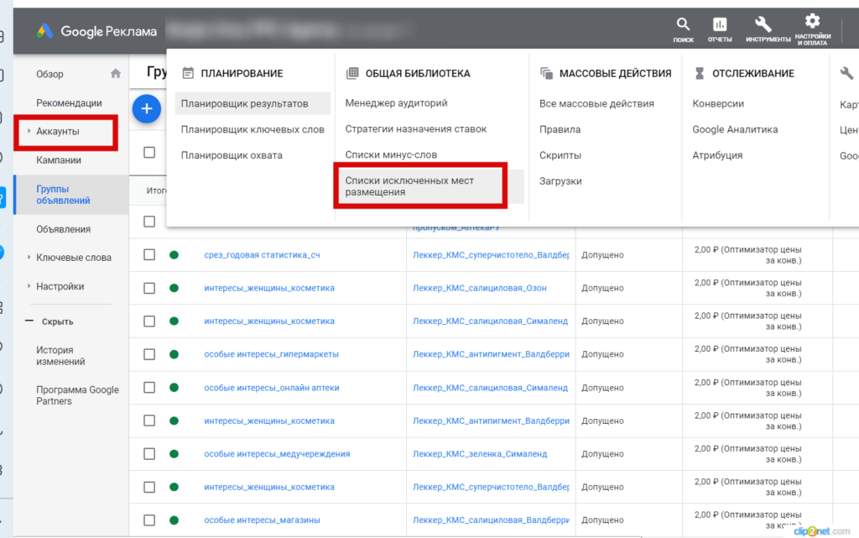
Task: Open История изменений in the sidebar
Action: click(60, 356)
